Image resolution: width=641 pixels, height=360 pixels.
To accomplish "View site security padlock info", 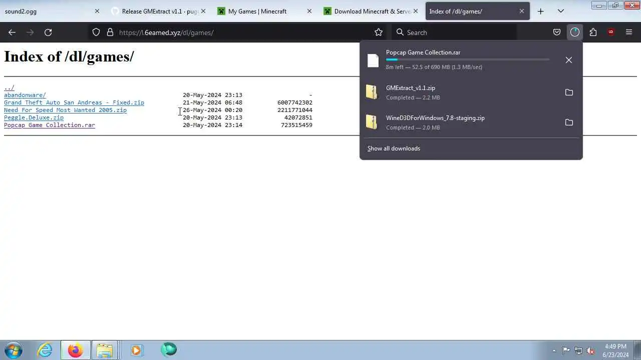I will point(110,32).
